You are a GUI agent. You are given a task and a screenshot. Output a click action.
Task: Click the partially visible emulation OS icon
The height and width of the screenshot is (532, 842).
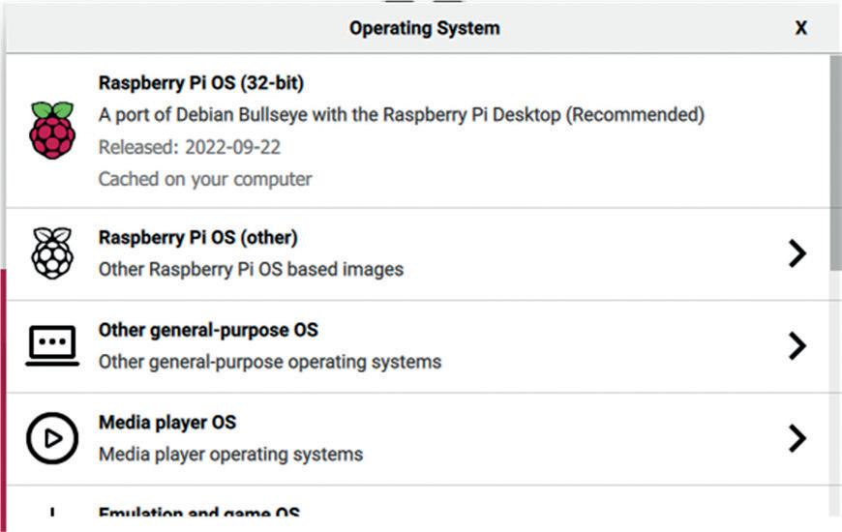click(x=52, y=513)
